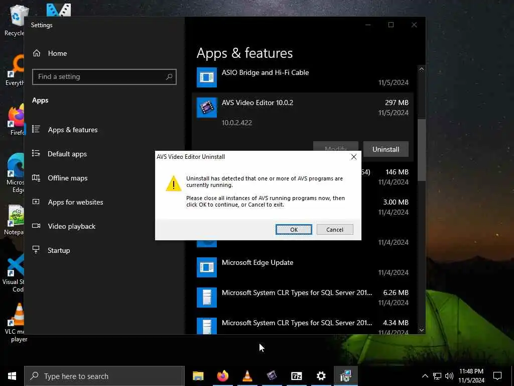Click the Microsoft Edge Update entry name
The width and height of the screenshot is (514, 386).
coord(258,262)
